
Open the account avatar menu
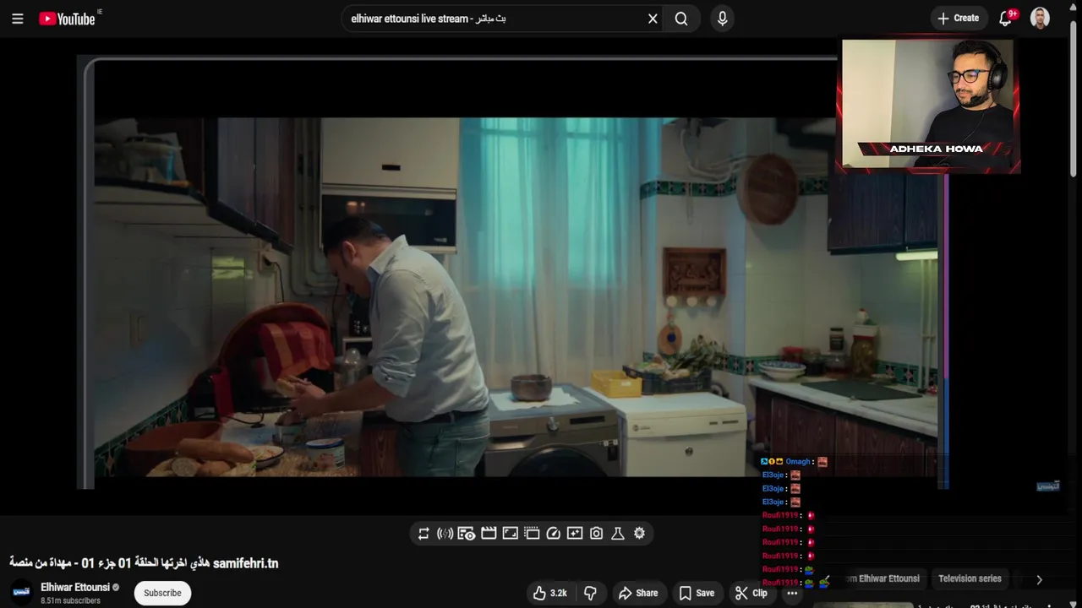(1041, 18)
